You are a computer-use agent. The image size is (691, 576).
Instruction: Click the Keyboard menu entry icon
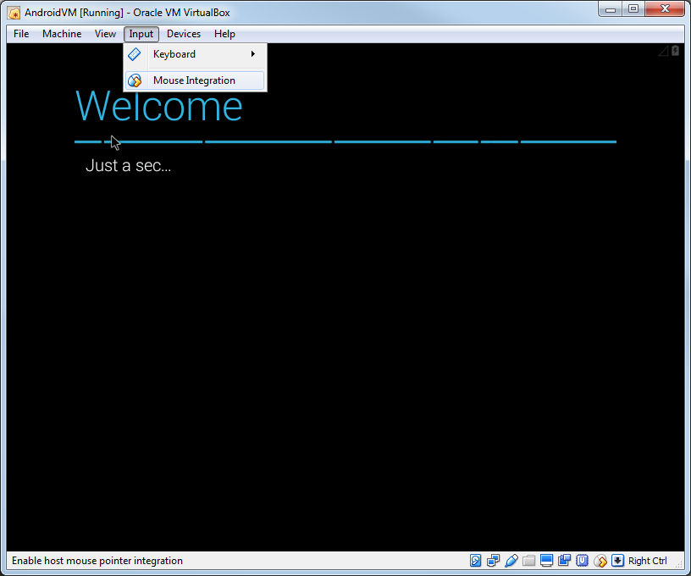point(135,54)
